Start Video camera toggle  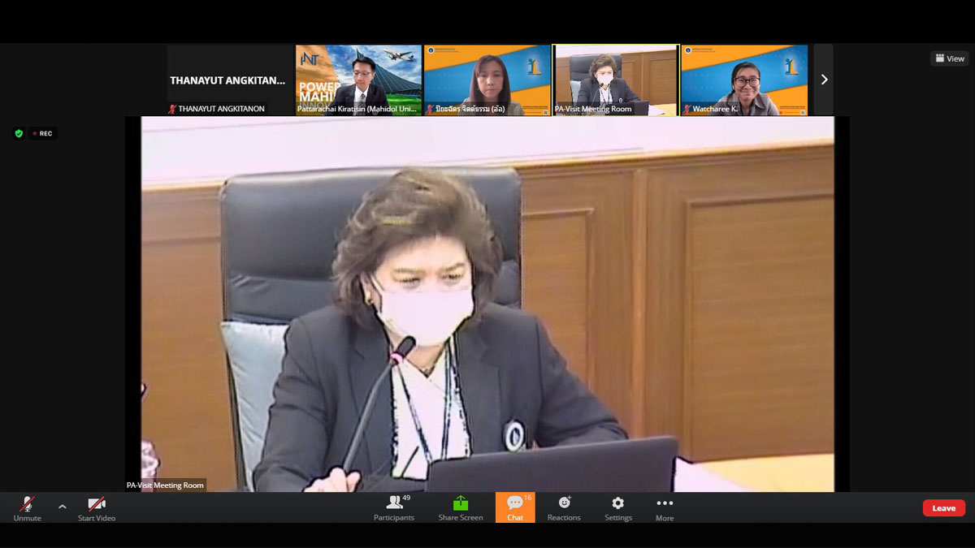click(97, 507)
